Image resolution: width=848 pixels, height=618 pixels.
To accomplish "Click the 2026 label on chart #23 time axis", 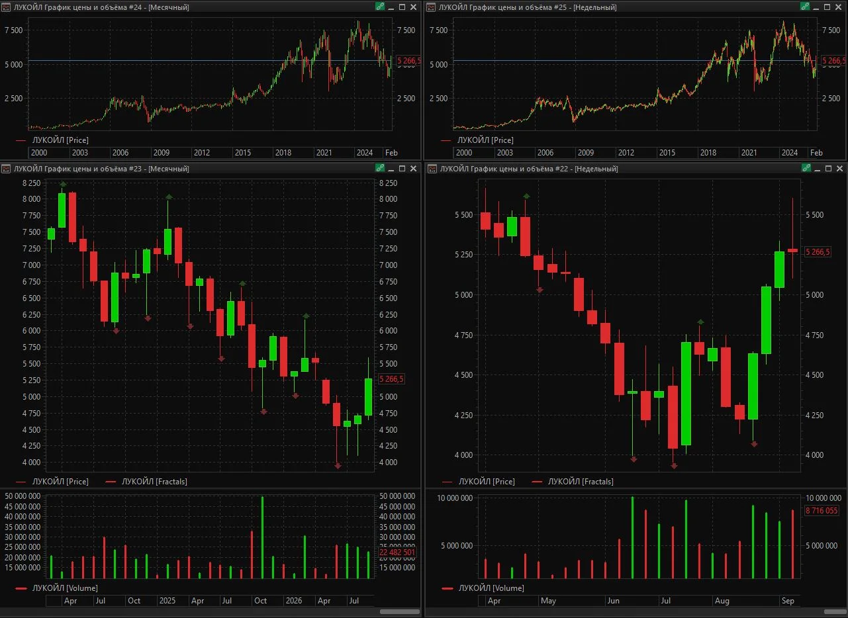I will pos(293,601).
